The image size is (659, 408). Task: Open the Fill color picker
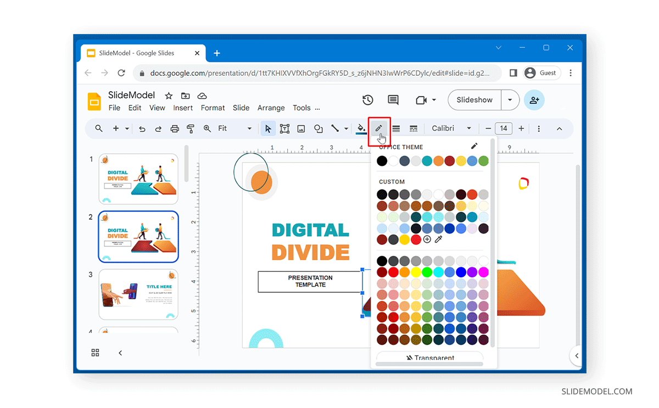pyautogui.click(x=360, y=128)
